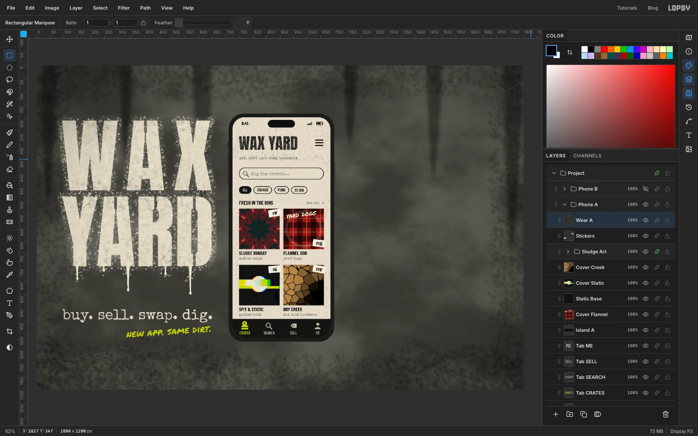The width and height of the screenshot is (698, 436).
Task: Toggle lock on Static Base layer
Action: pyautogui.click(x=667, y=299)
